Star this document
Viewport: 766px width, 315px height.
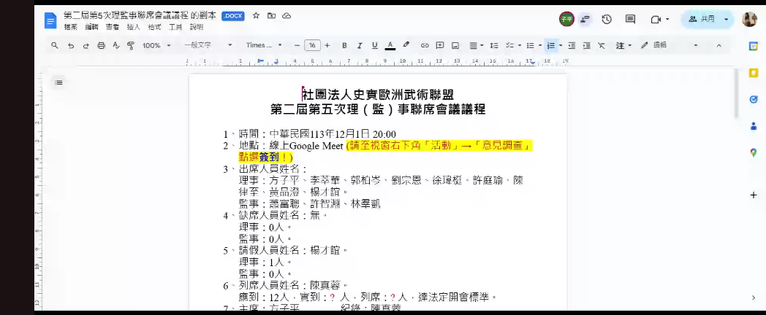[x=256, y=15]
